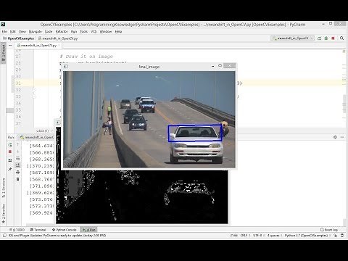
Task: Toggle tool window bars icon in status bar
Action: [x=4, y=235]
